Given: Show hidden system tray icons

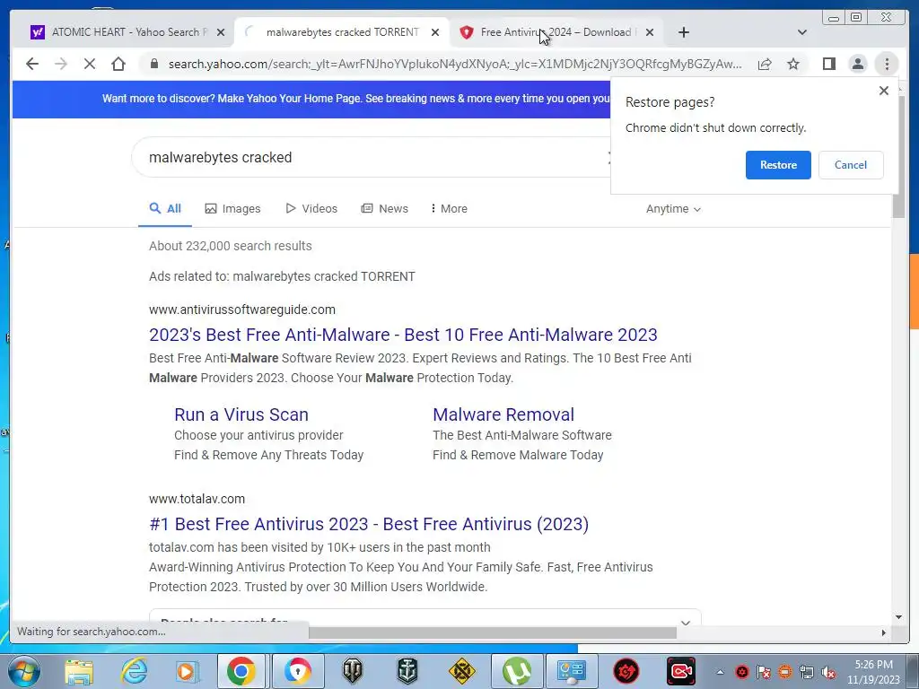Looking at the screenshot, I should pos(721,672).
